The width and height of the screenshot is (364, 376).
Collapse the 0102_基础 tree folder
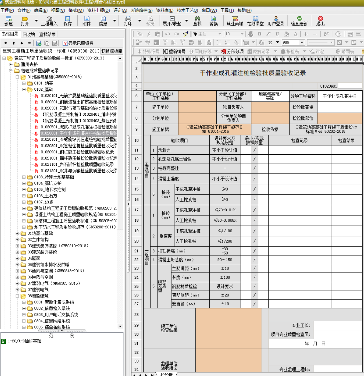click(24, 90)
